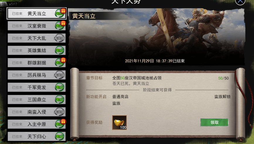254x144 pixels.
Task: Close the 天下大势 panel
Action: pyautogui.click(x=240, y=2)
